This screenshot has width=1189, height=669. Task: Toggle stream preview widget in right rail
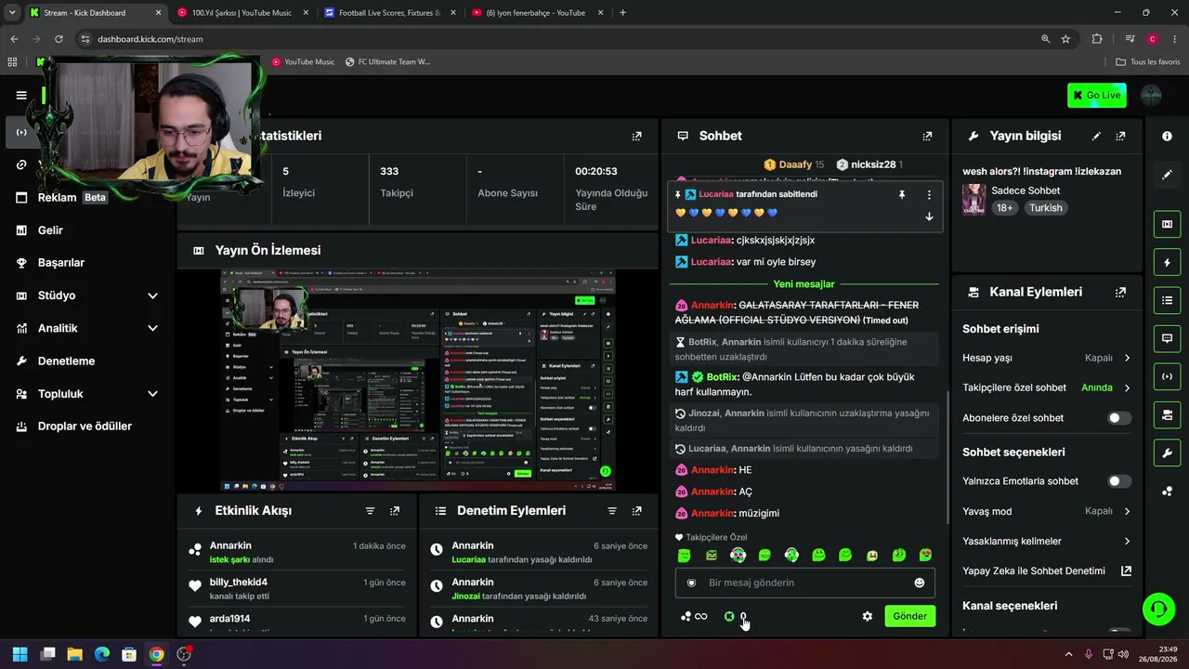pyautogui.click(x=1167, y=224)
